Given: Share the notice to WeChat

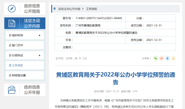Looking at the screenshot, I should click(156, 58).
